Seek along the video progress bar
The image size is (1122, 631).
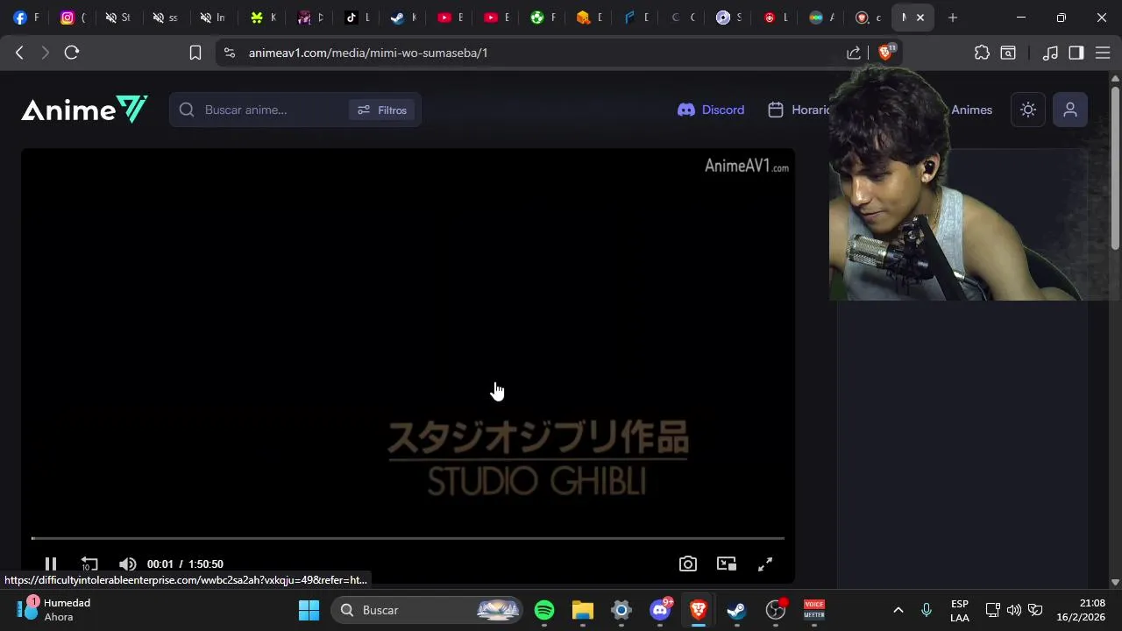408,538
